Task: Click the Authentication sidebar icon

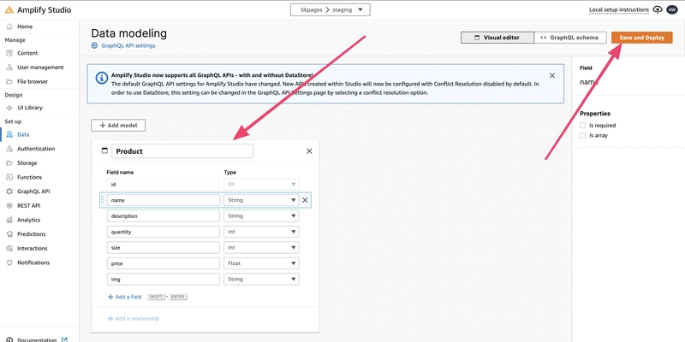Action: tap(9, 149)
